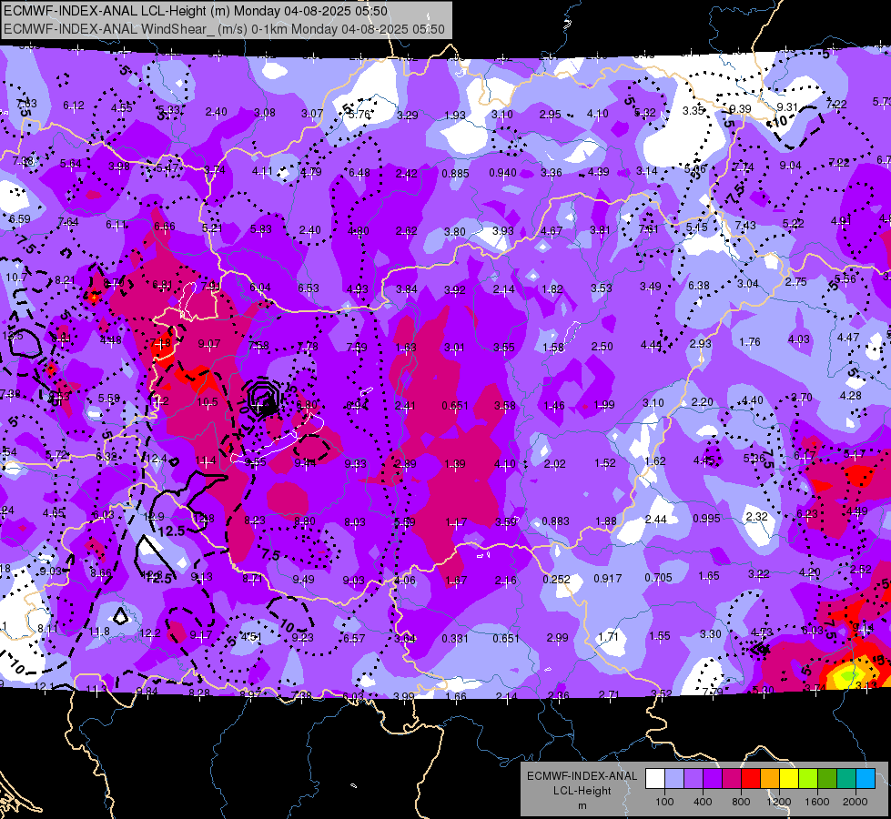Click the '400' legend tick label
The width and height of the screenshot is (891, 819).
(x=703, y=802)
